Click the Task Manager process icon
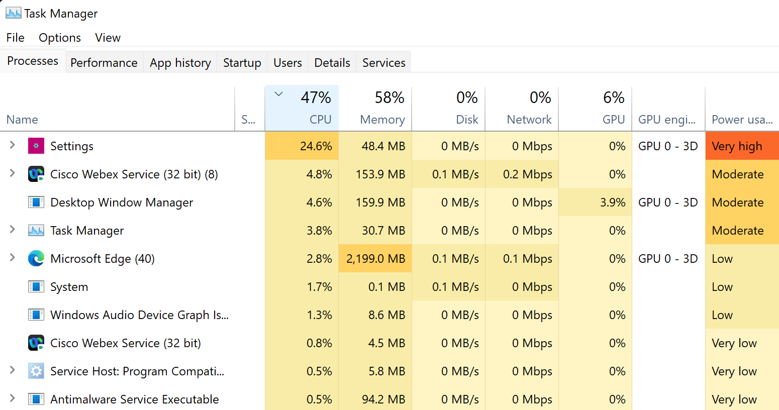Image resolution: width=779 pixels, height=410 pixels. coord(36,231)
